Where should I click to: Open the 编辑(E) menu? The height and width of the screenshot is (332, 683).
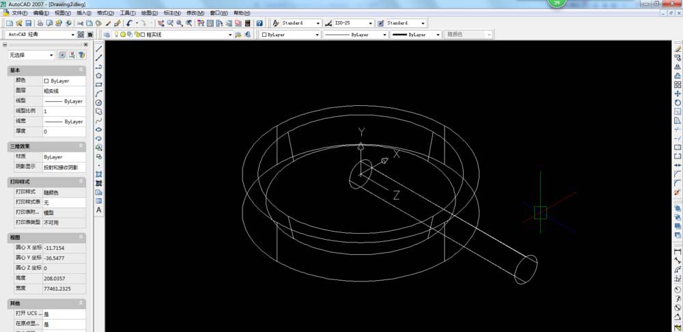(x=41, y=13)
